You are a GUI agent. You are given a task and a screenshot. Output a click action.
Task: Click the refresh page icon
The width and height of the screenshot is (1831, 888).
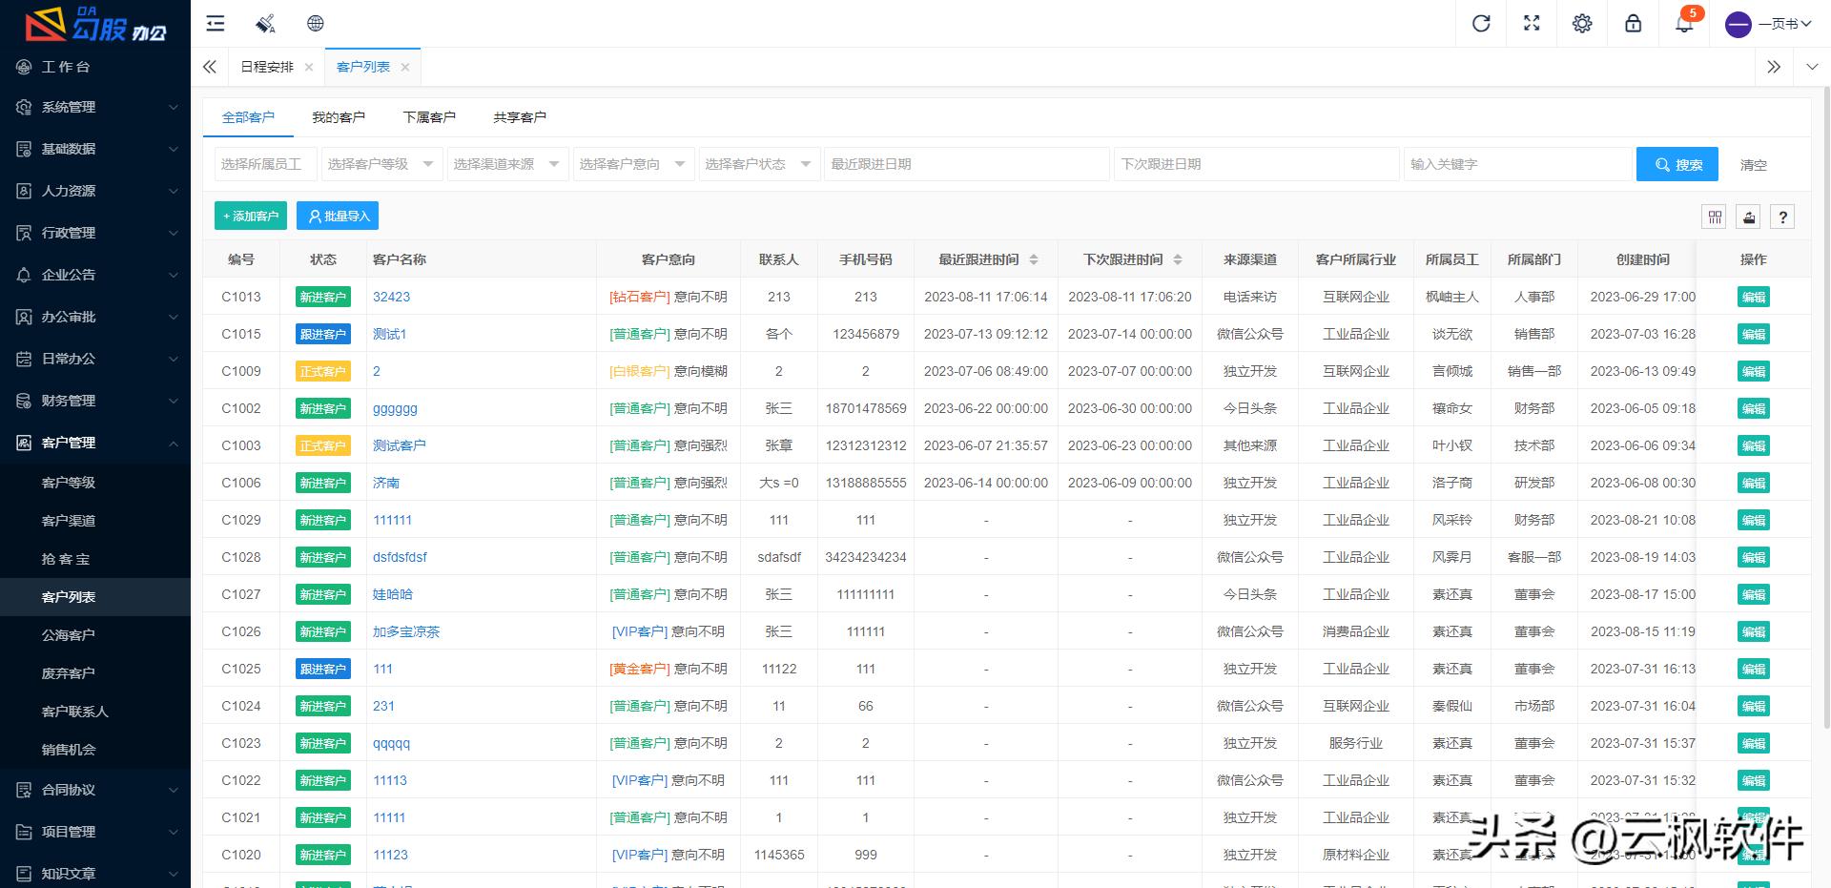tap(1480, 23)
